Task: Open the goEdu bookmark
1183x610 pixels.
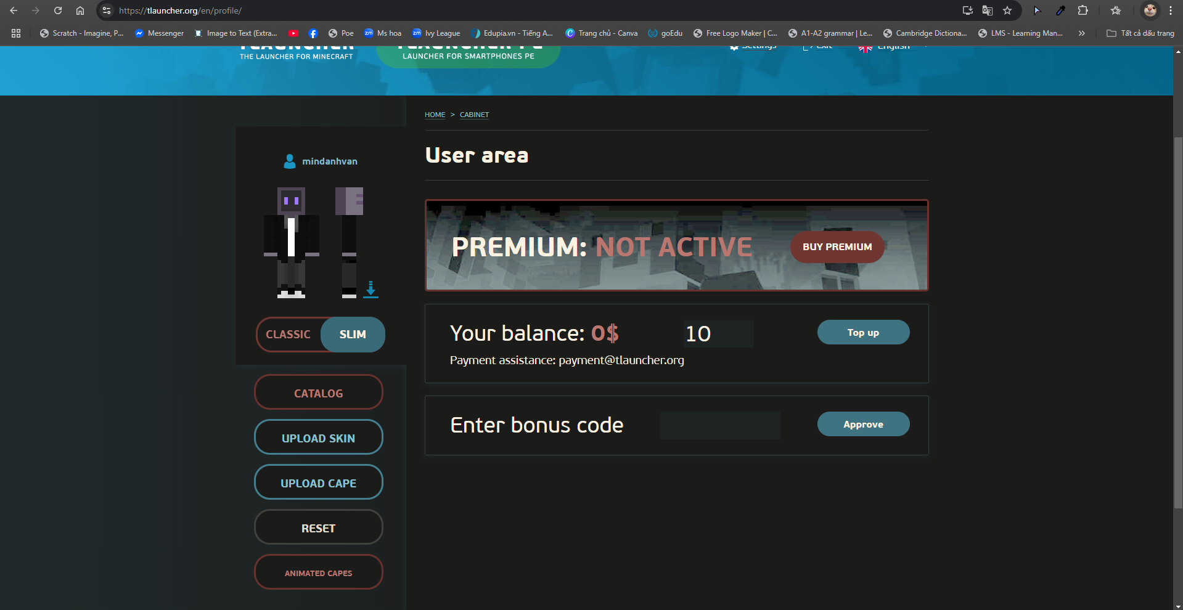Action: (665, 33)
